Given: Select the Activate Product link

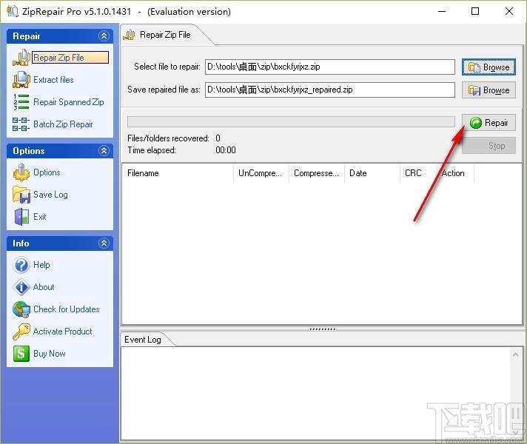Looking at the screenshot, I should point(62,332).
